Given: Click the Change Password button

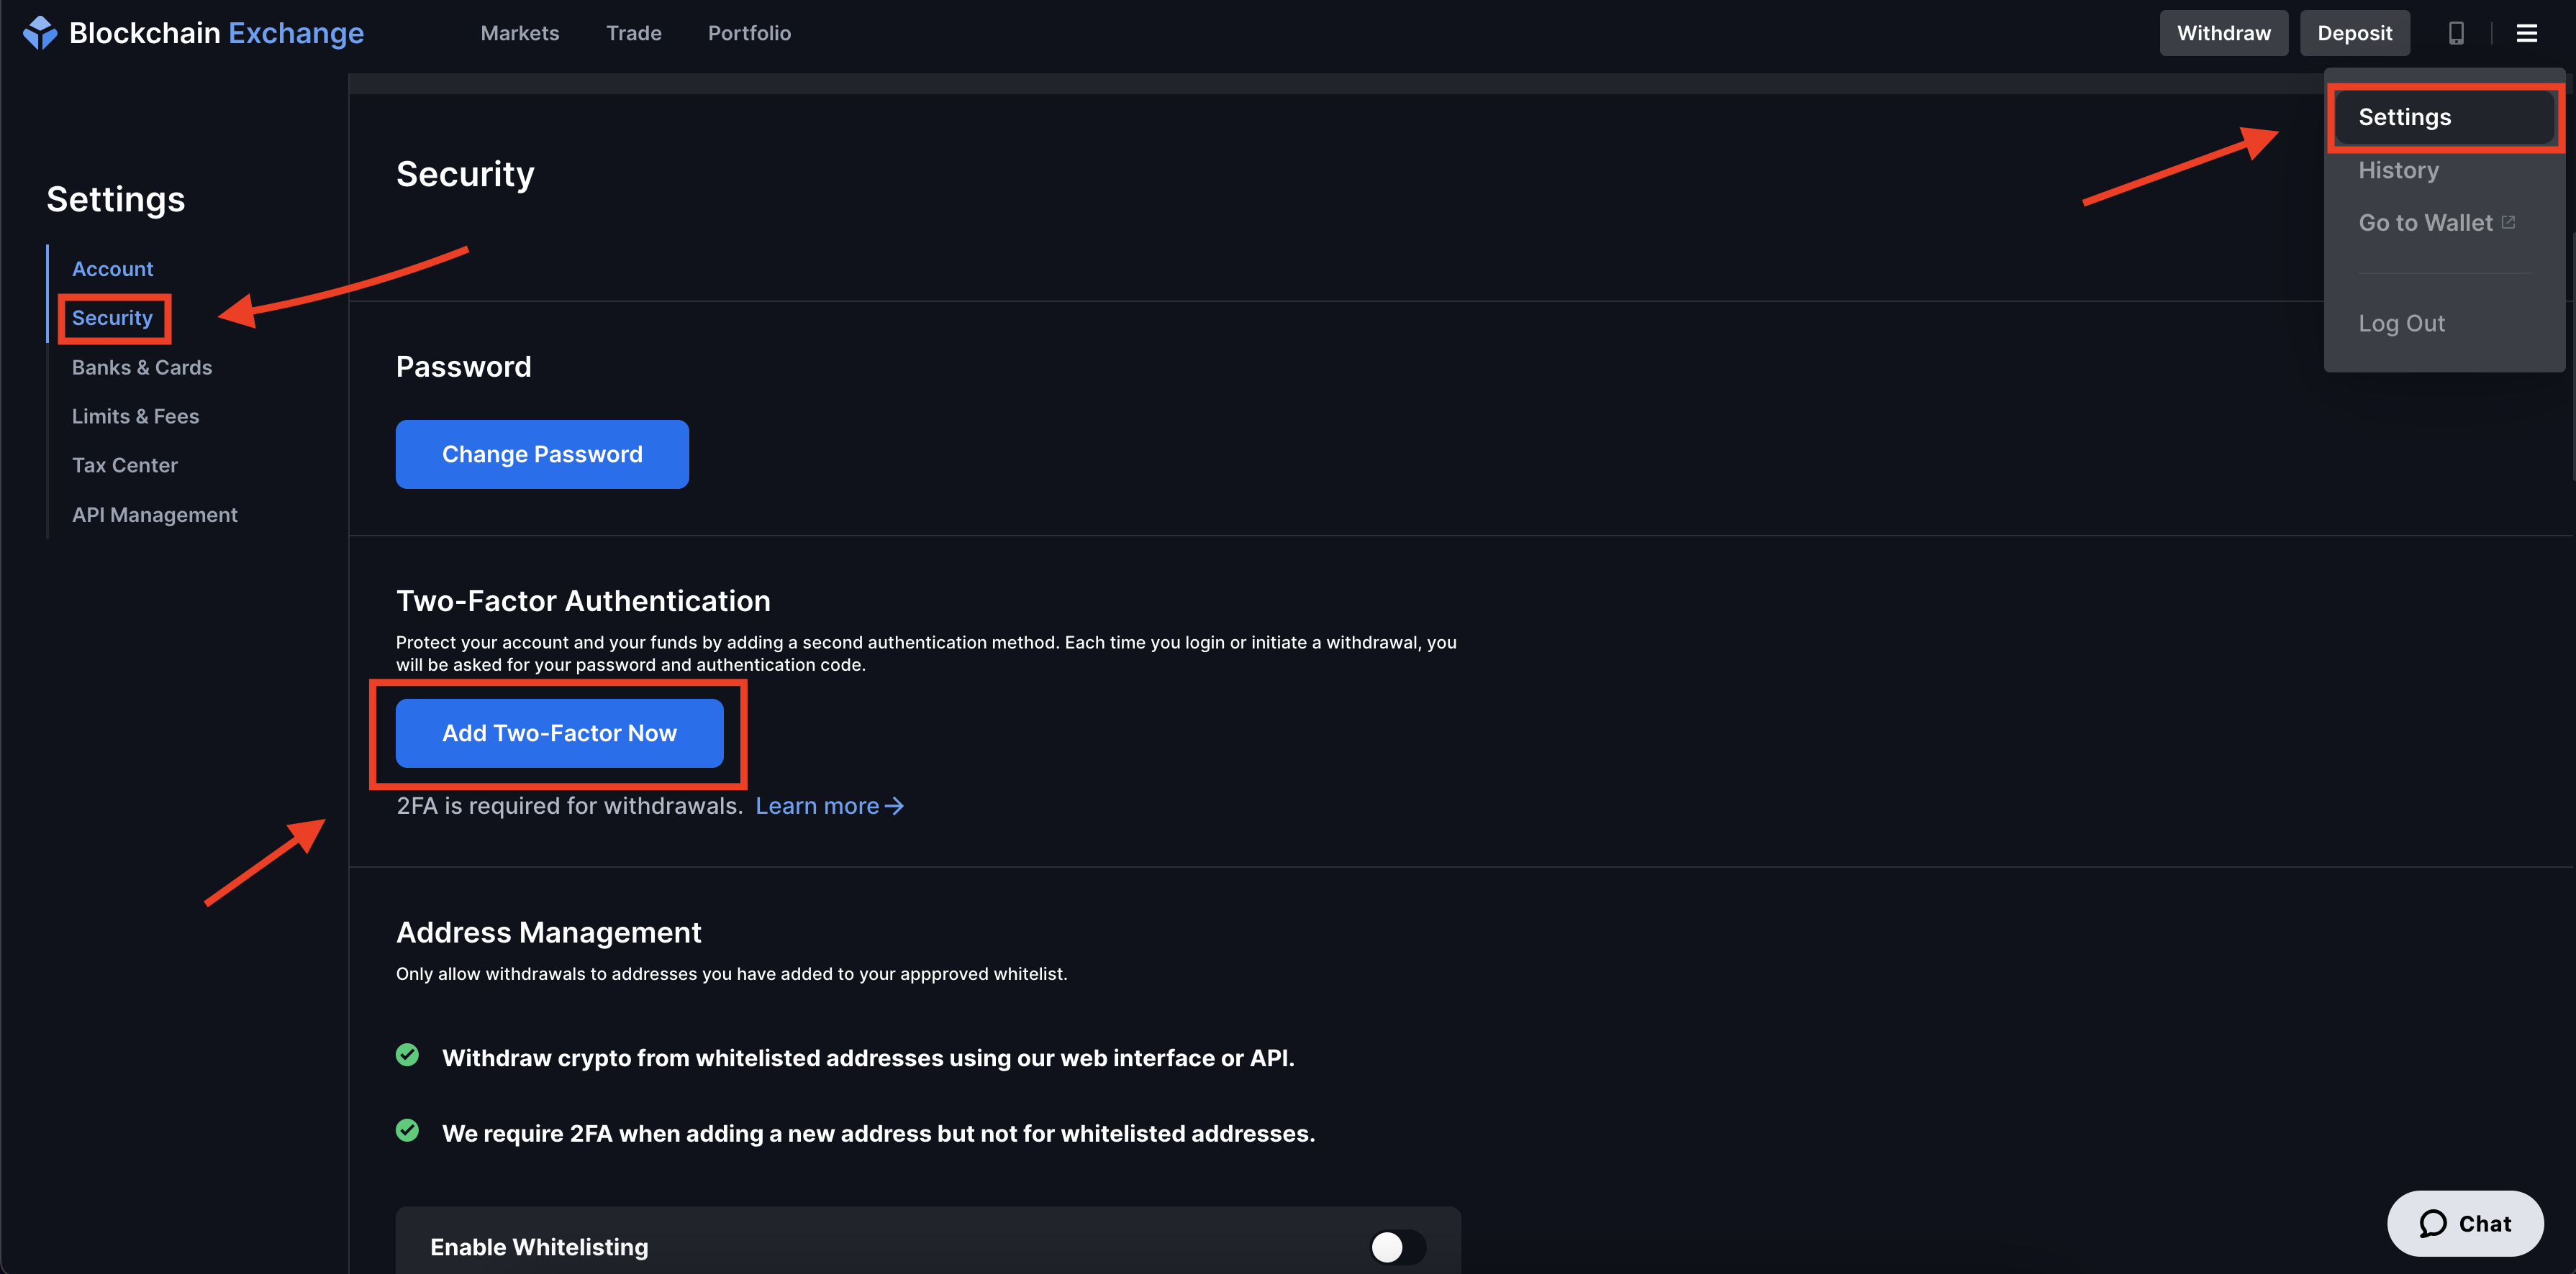Looking at the screenshot, I should pyautogui.click(x=542, y=453).
